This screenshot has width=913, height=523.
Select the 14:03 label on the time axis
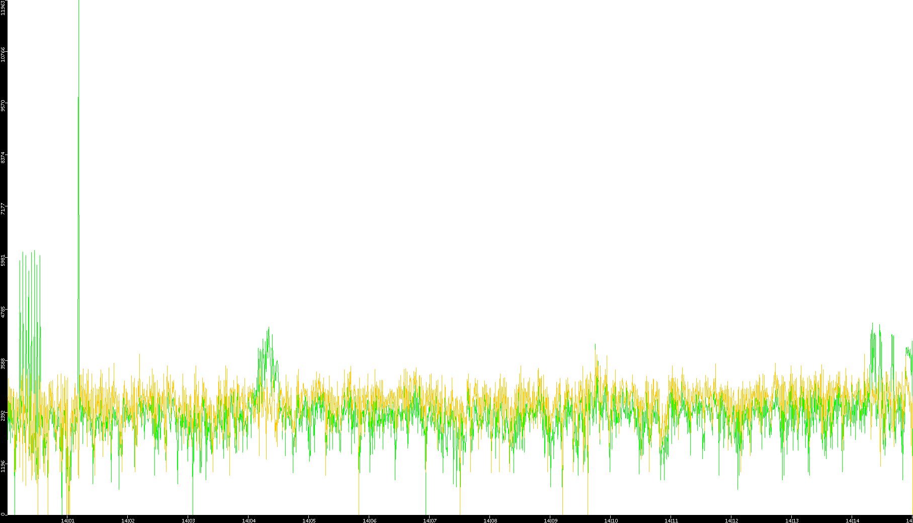188,520
